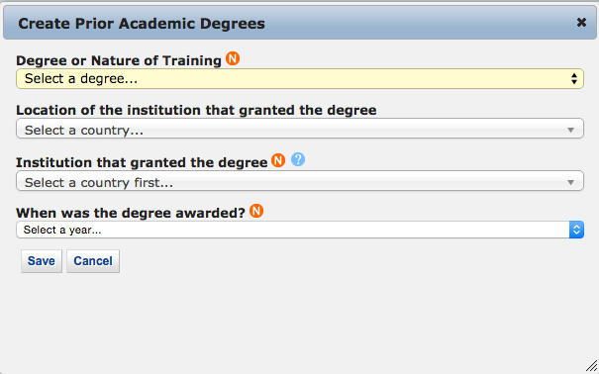Viewport: 599px width, 374px height.
Task: Click the Location of the institution label
Action: [196, 110]
